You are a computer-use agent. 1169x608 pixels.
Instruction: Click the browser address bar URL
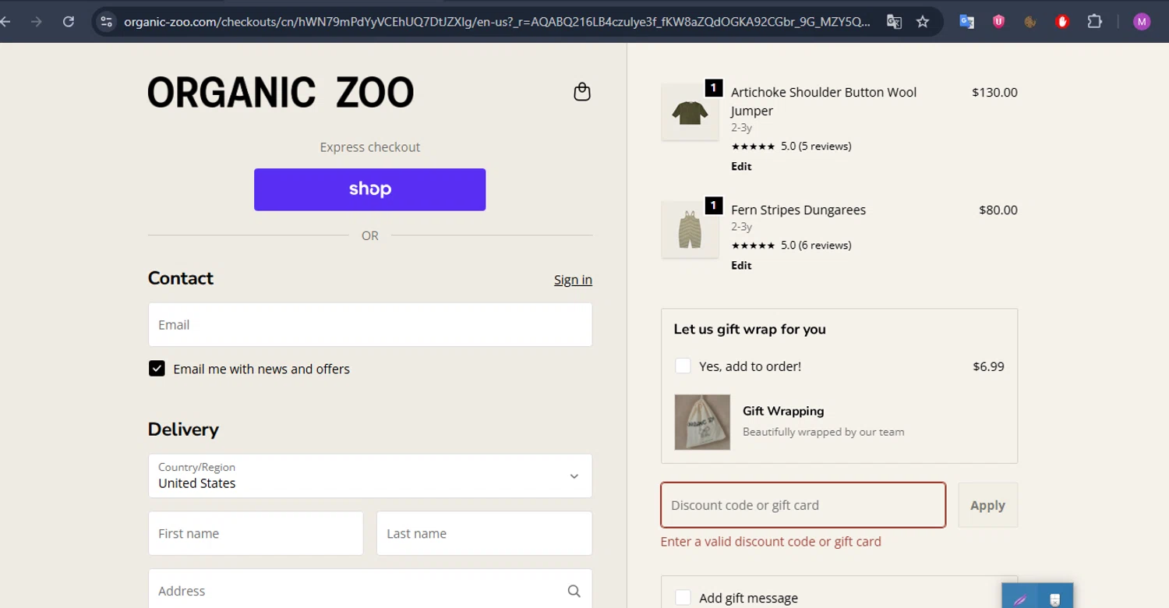click(497, 22)
